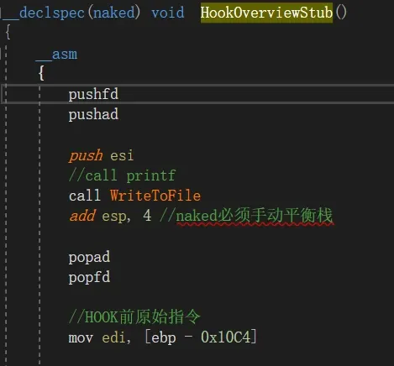Click the WriteToFile function name

[x=155, y=196]
